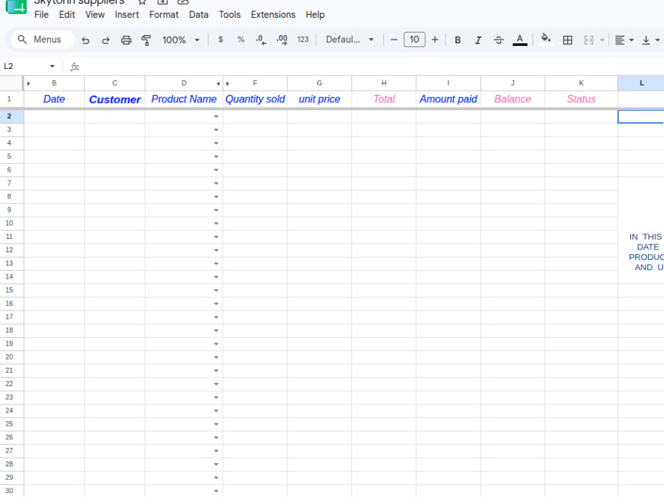Open the text color picker
664x497 pixels.
[x=520, y=40]
